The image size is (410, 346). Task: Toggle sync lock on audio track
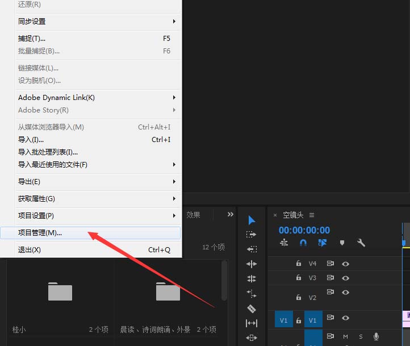click(330, 336)
